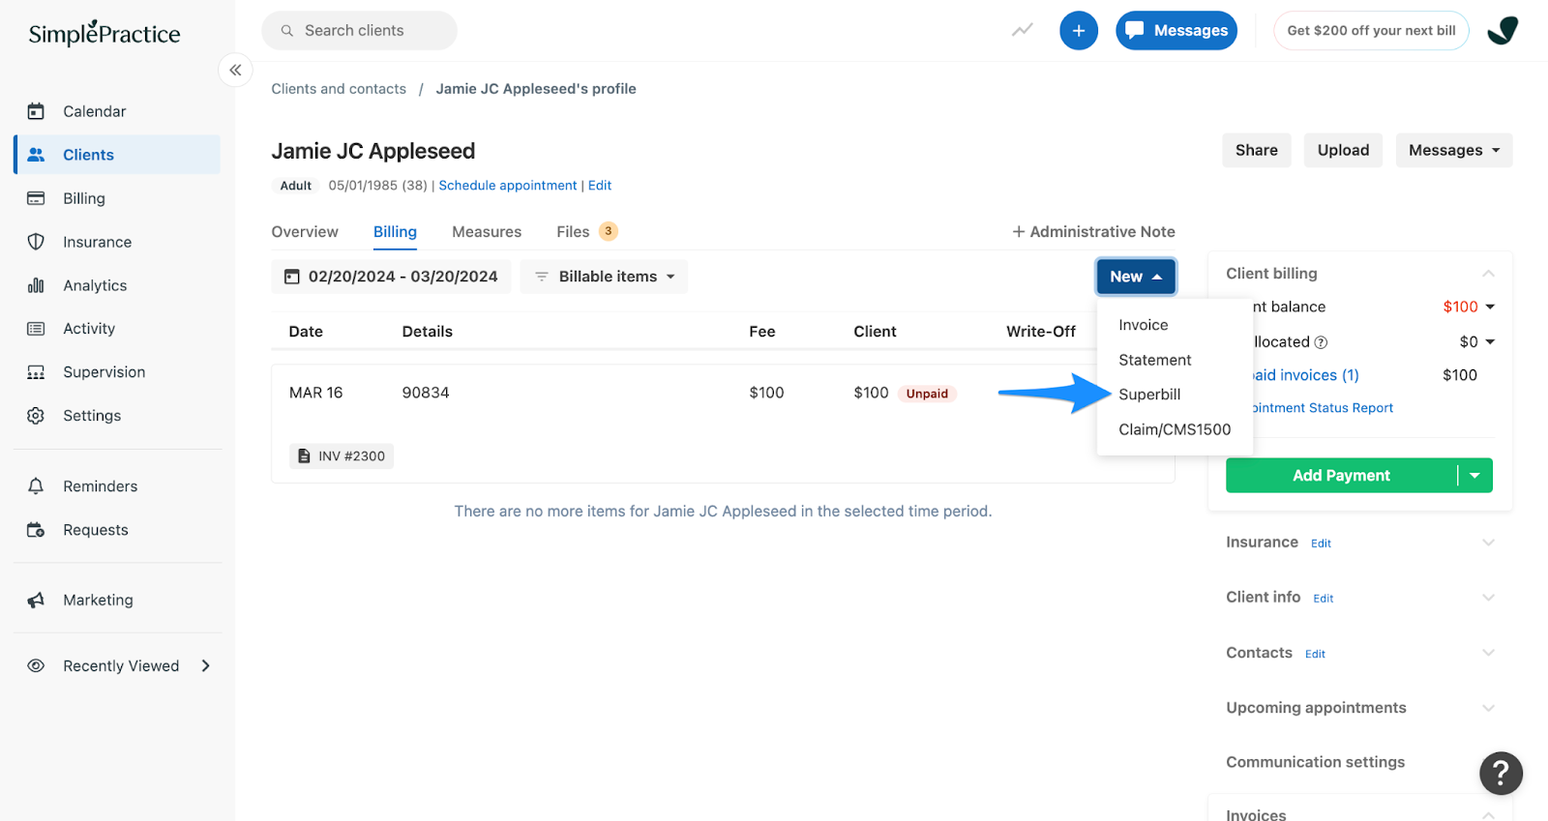Open the Add Payment dropdown arrow
Screen dimensions: 1548x821
click(1475, 476)
